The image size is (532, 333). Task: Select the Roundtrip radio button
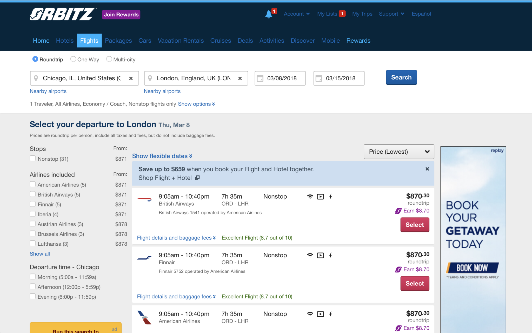coord(35,59)
